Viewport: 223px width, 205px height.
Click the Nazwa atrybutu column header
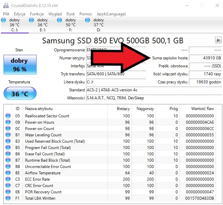(x=39, y=108)
